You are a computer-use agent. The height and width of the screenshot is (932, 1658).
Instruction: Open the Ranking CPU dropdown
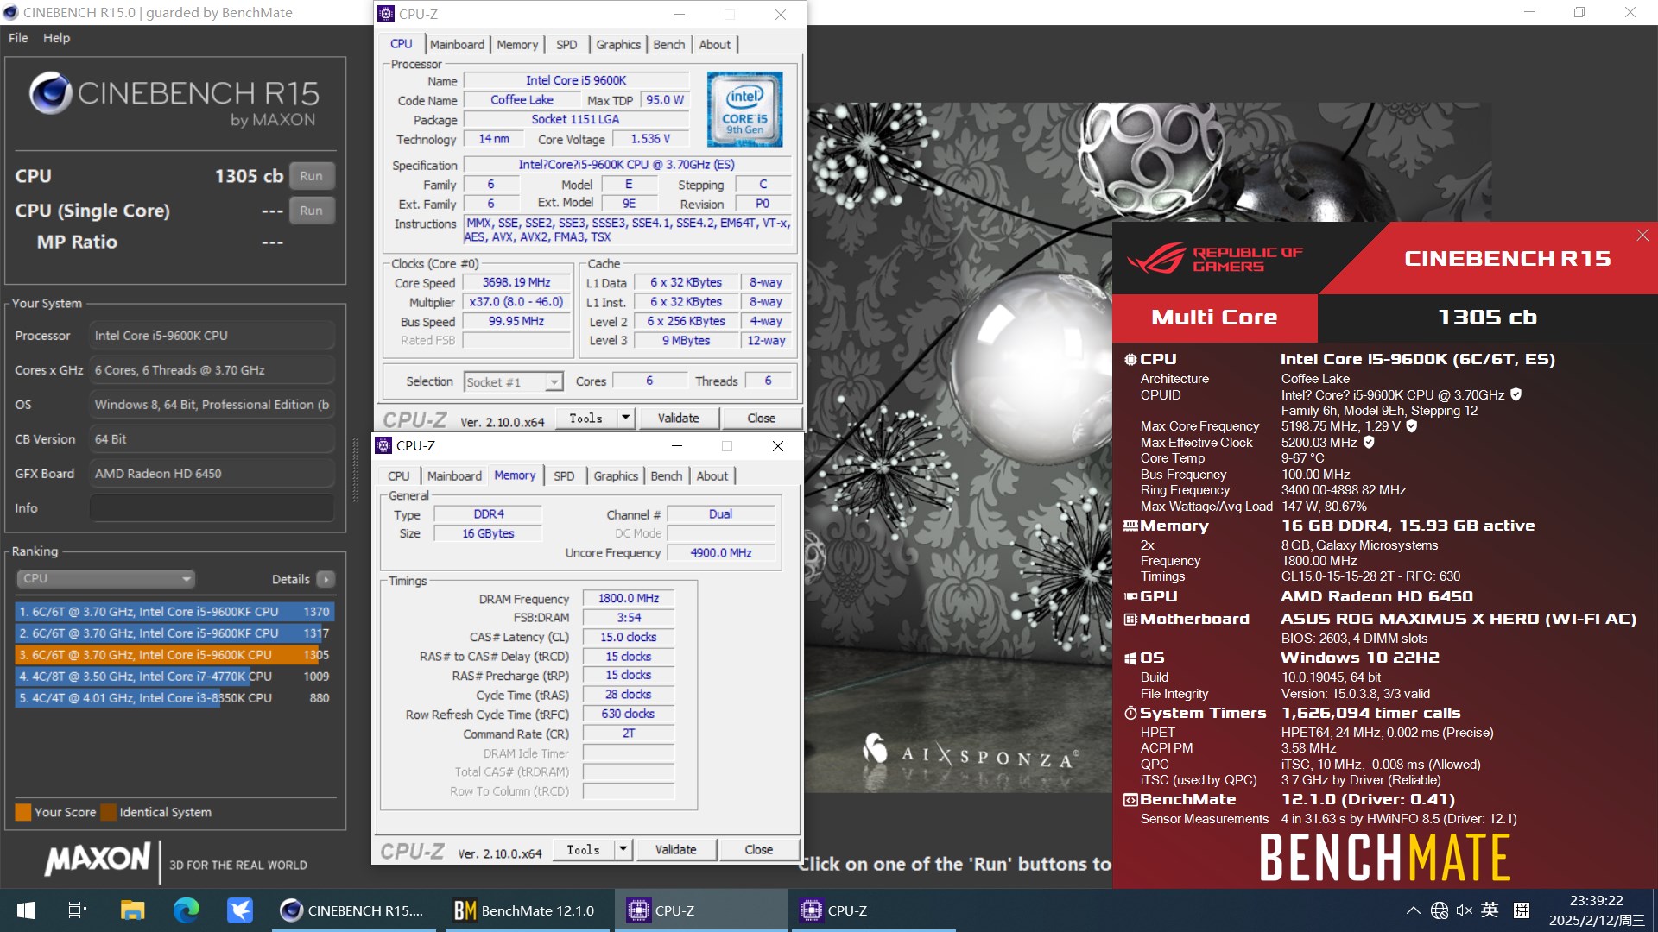[105, 578]
